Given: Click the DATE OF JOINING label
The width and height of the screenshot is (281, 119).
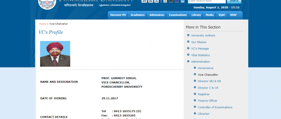Looking at the screenshot, I should 53,98.
